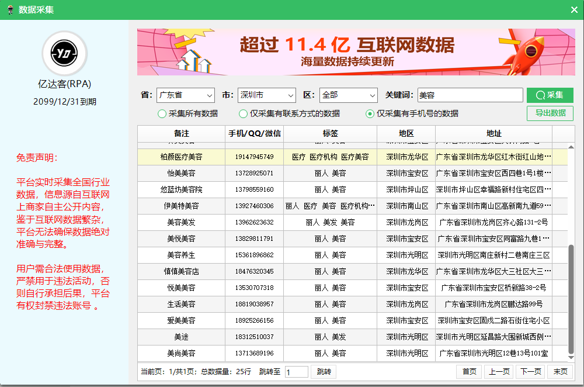Select 仅采集有联系方式的数据 radio option
The width and height of the screenshot is (584, 387).
[x=244, y=114]
